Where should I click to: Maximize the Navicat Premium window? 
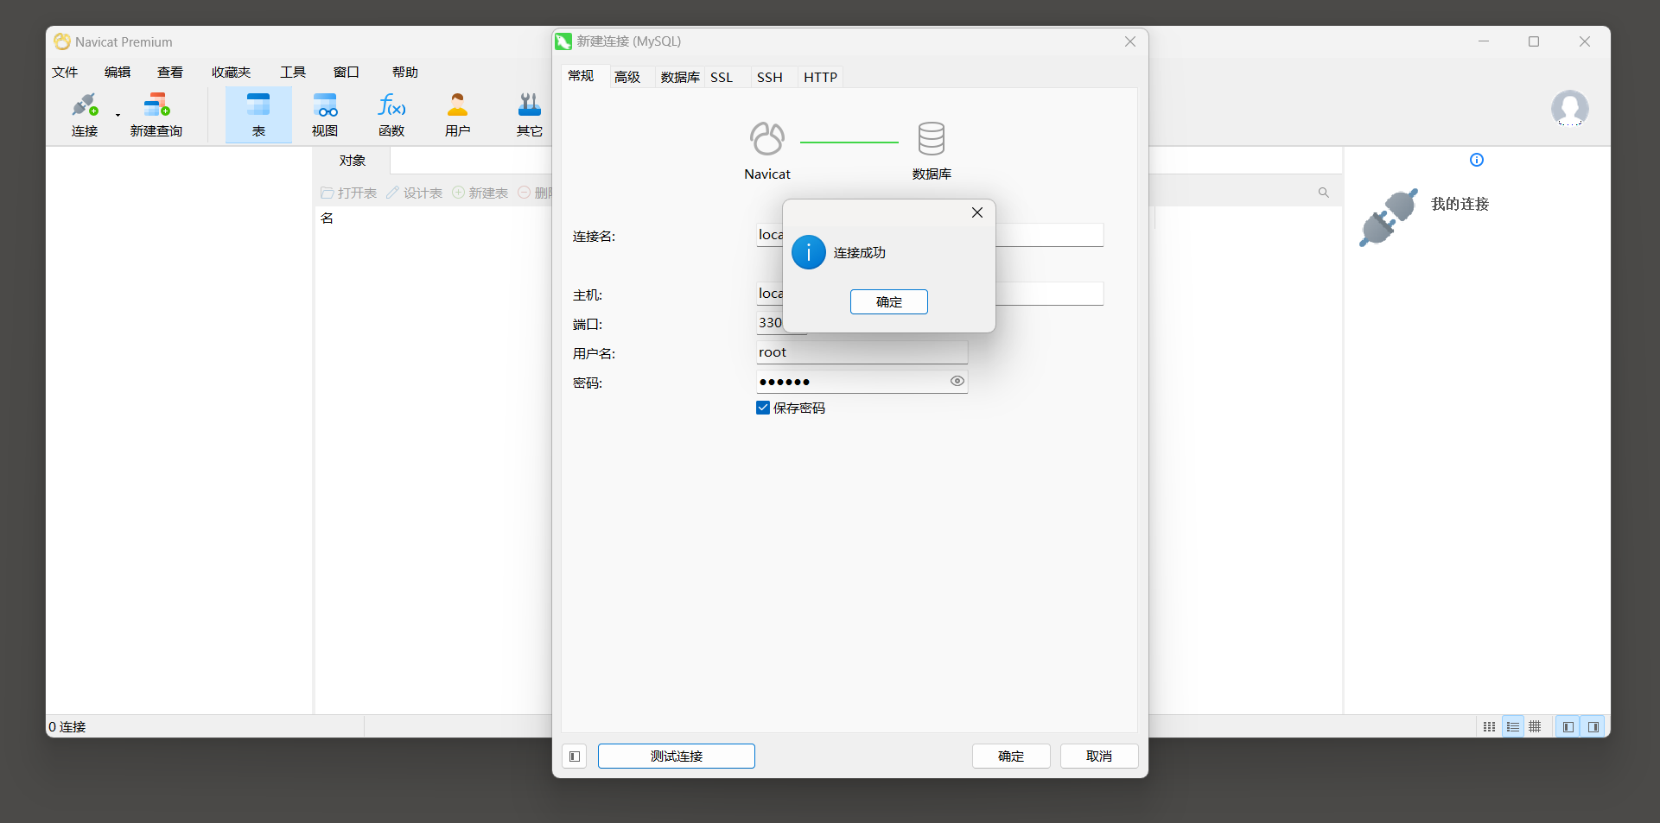pos(1534,41)
